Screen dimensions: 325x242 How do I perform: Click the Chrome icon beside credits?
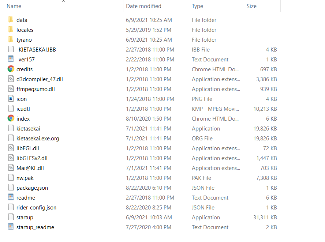11,69
